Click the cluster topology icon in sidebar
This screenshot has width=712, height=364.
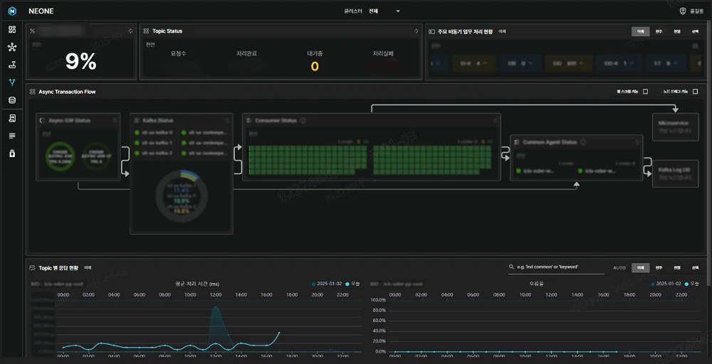pos(11,48)
